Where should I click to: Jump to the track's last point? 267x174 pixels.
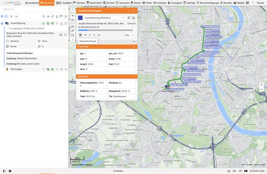99,35
